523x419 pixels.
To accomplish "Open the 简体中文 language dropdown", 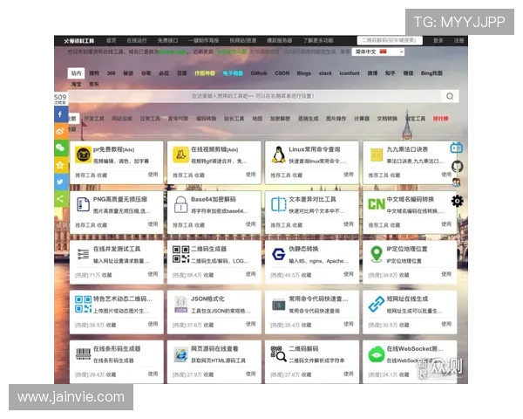I will coord(378,52).
